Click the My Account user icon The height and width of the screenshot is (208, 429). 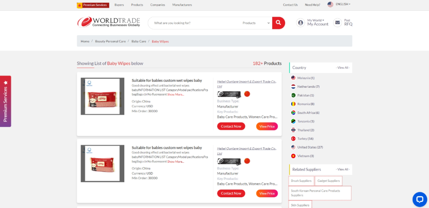tap(300, 23)
